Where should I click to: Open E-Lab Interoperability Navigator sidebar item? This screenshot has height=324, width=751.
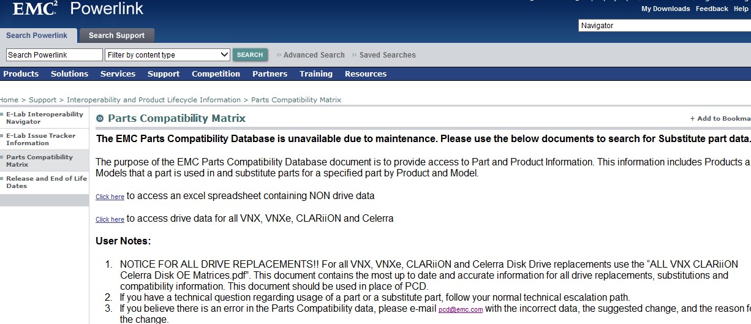(x=45, y=118)
